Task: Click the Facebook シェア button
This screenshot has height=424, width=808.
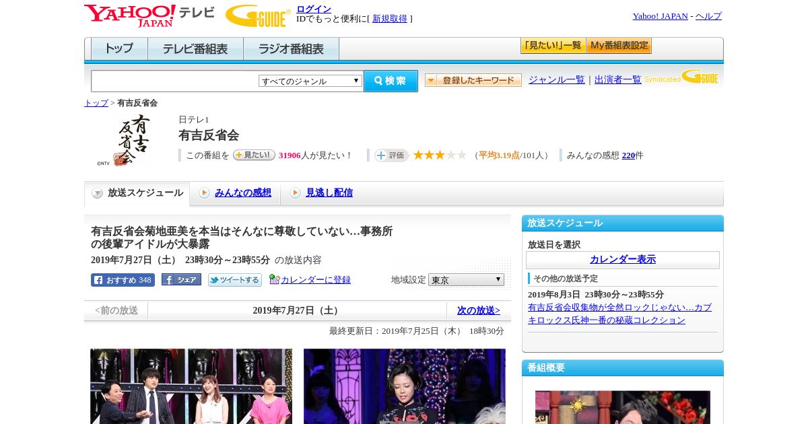Action: point(181,280)
